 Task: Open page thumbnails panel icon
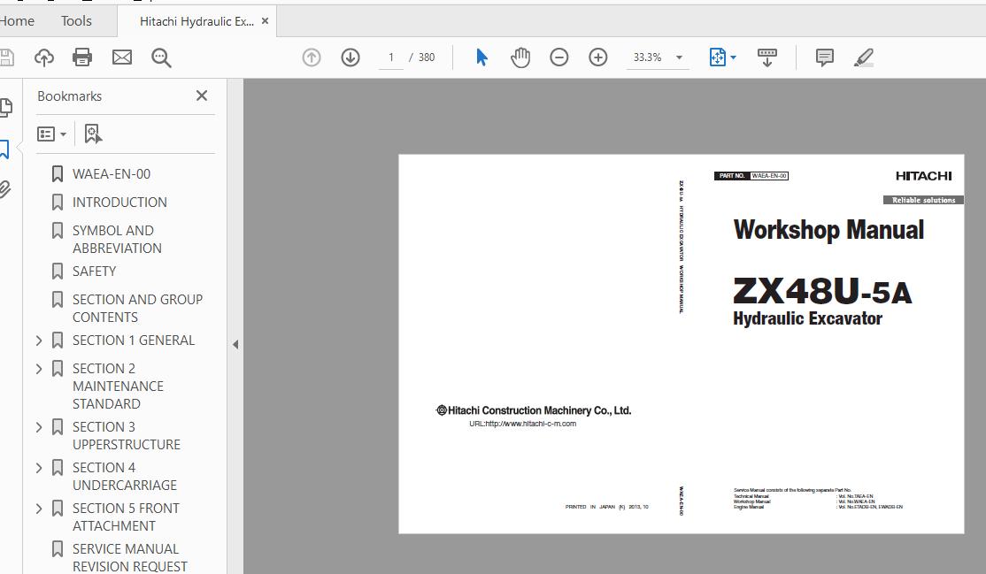point(5,108)
